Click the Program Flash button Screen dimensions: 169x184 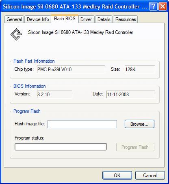point(135,147)
